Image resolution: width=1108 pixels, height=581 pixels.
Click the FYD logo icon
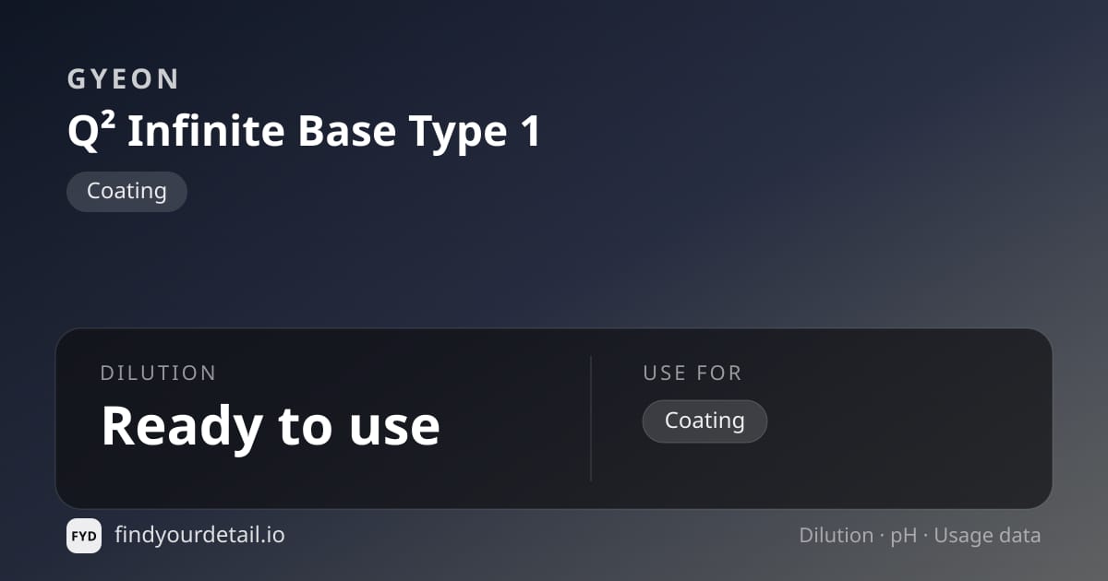(x=84, y=536)
